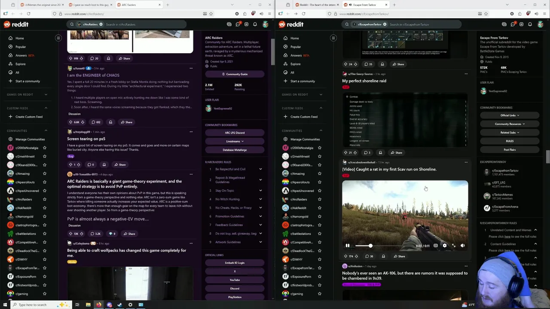Favorite r/ArcRaiders star in left window

[x=45, y=199]
